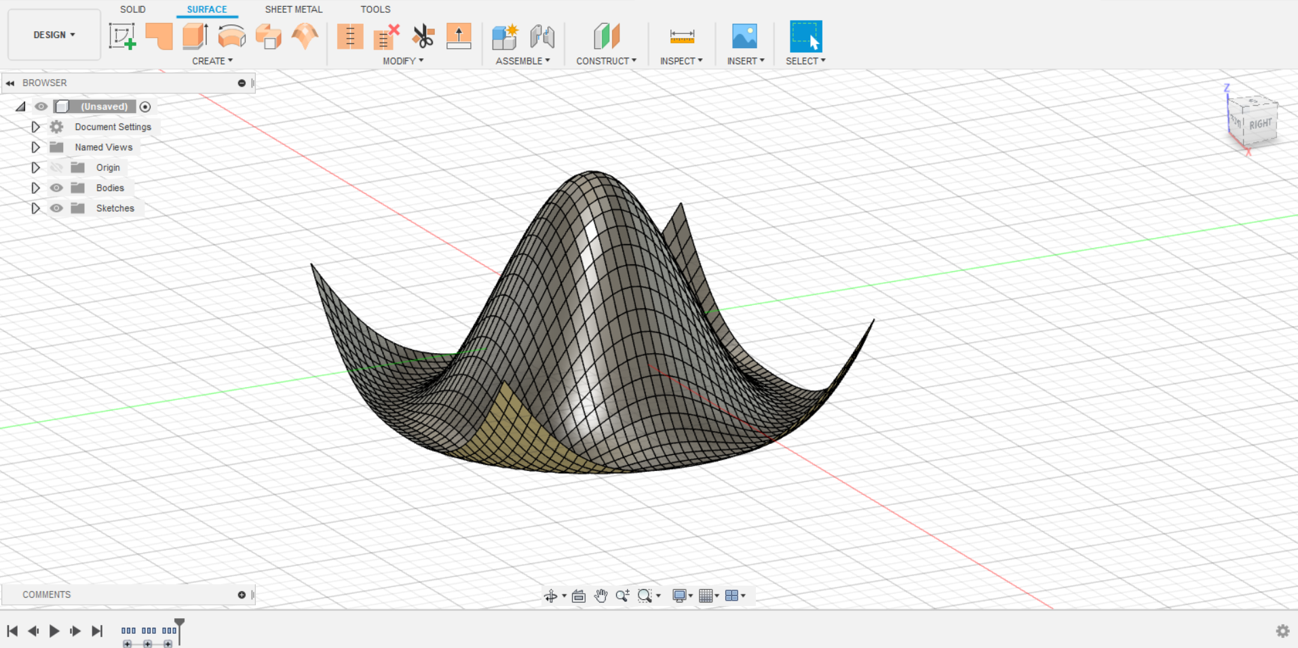Open the Measure tool in Inspect
The height and width of the screenshot is (648, 1298).
[681, 37]
